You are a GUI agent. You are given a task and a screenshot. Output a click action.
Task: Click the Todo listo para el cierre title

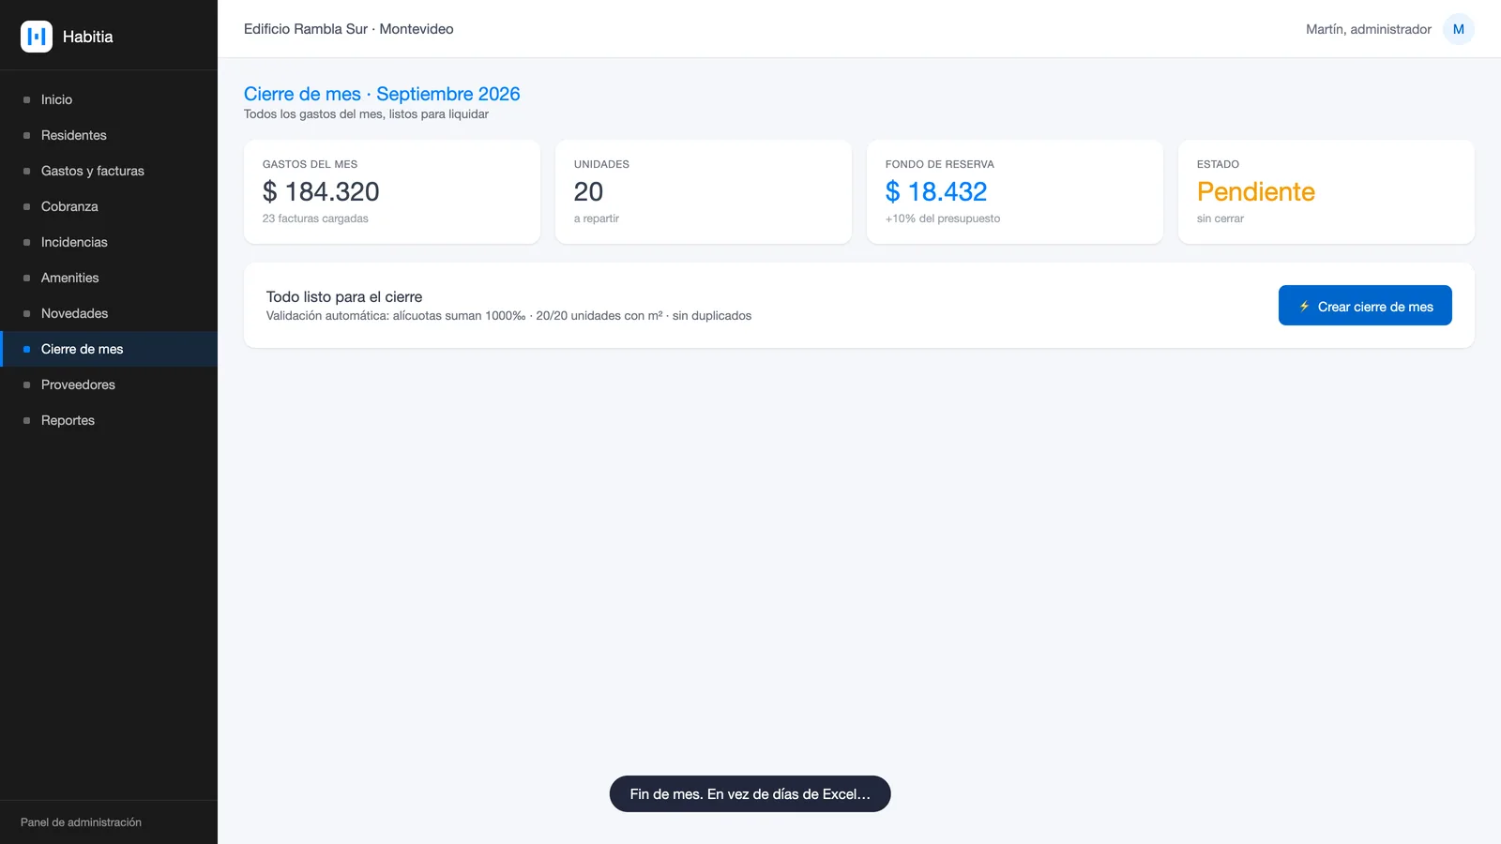point(344,297)
